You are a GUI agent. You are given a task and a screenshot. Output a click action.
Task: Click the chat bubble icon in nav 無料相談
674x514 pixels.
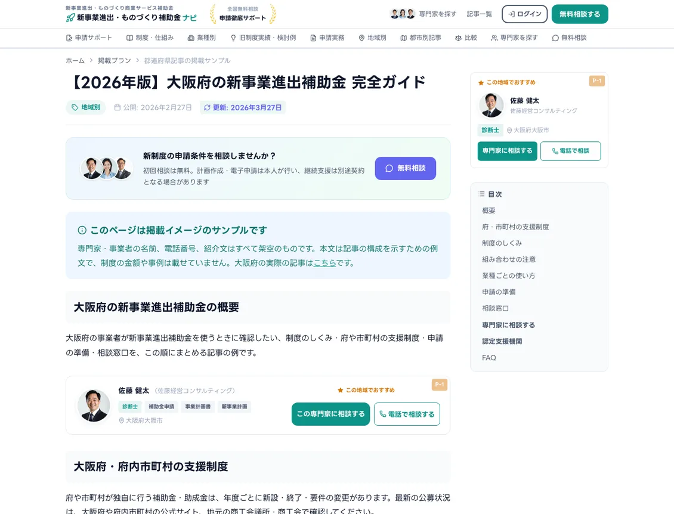click(x=555, y=38)
